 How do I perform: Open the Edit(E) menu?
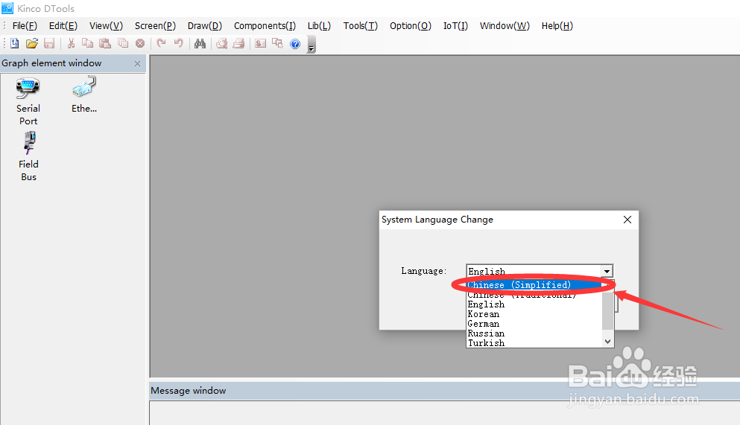click(x=63, y=26)
